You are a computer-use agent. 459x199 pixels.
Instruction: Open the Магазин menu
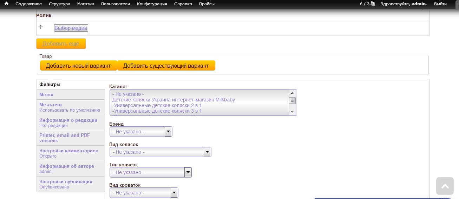tap(85, 4)
